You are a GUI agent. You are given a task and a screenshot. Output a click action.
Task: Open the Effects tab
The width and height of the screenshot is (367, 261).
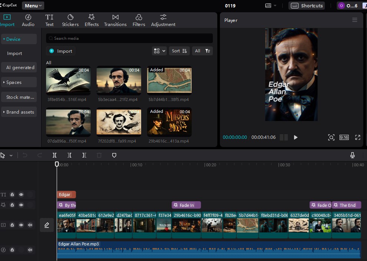(91, 20)
